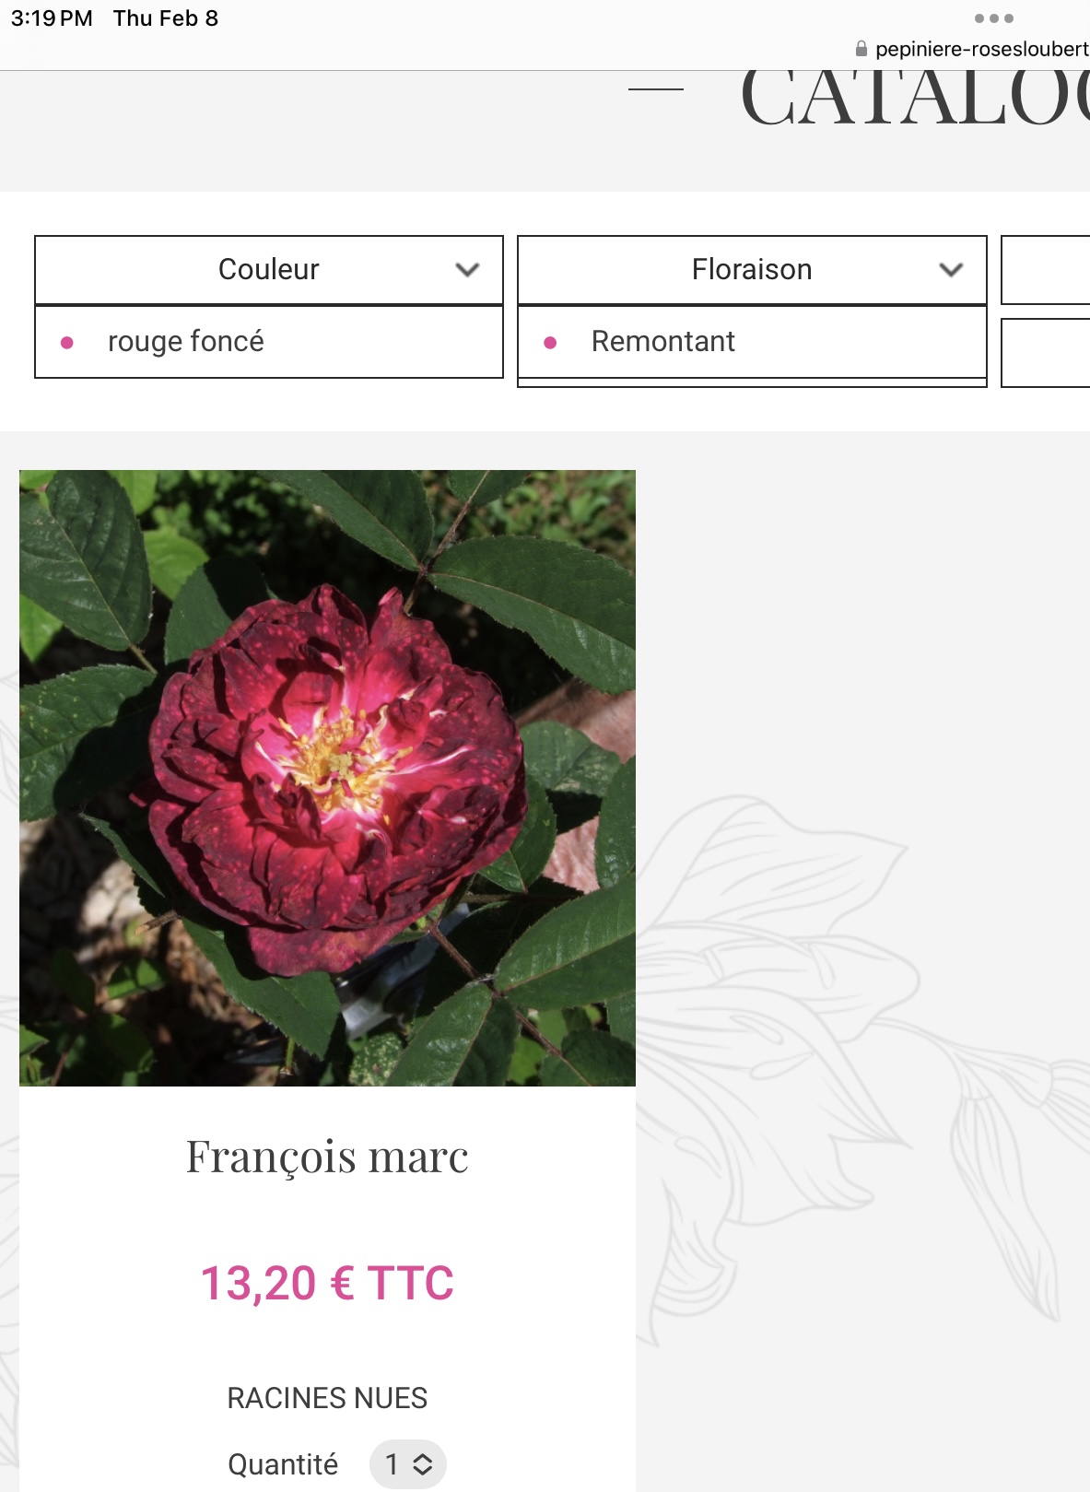Screen dimensions: 1090x1492
Task: Click the Floraison dropdown chevron
Action: [951, 270]
